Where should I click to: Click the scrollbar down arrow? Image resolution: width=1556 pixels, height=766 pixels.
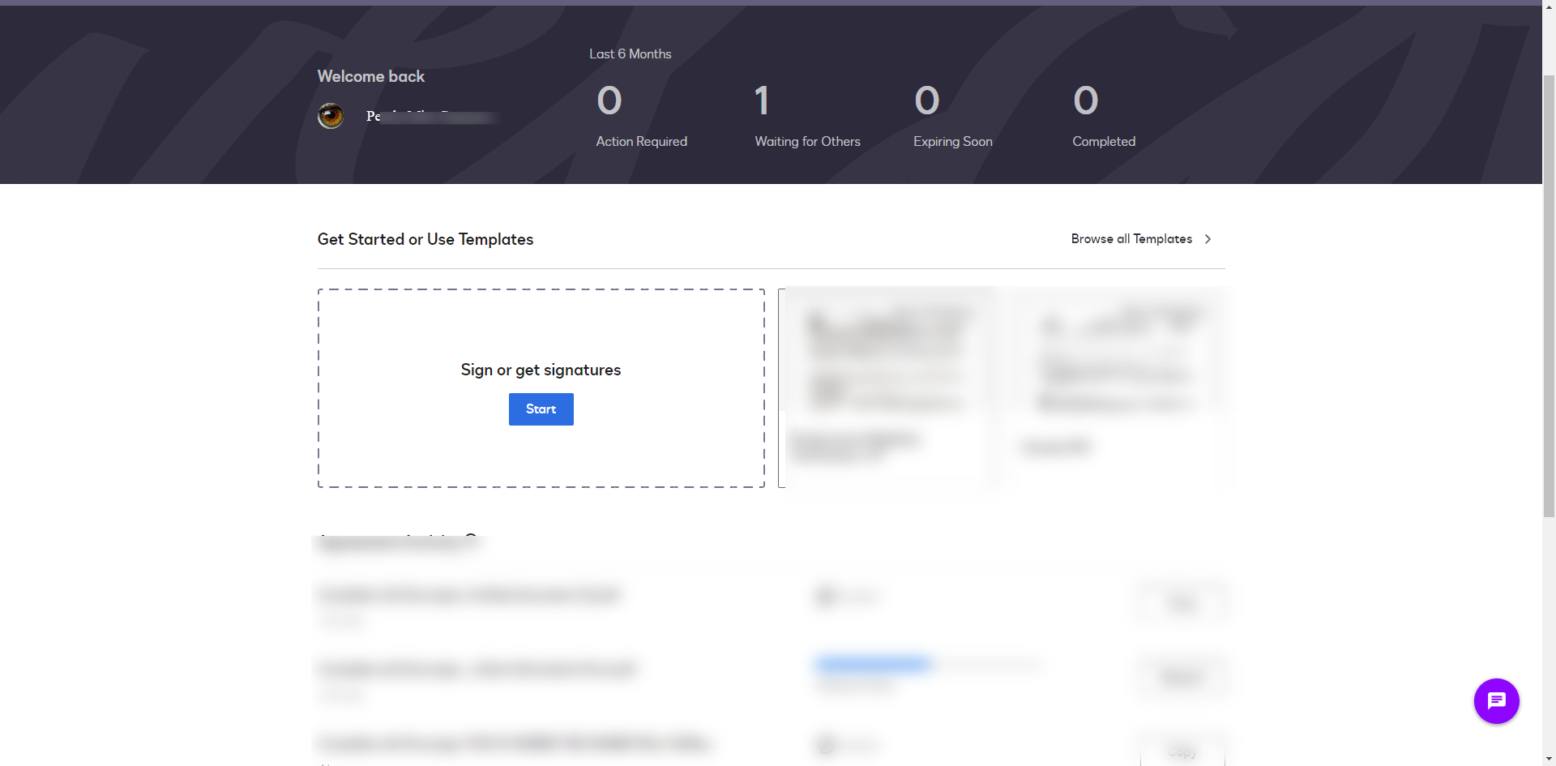click(x=1549, y=760)
